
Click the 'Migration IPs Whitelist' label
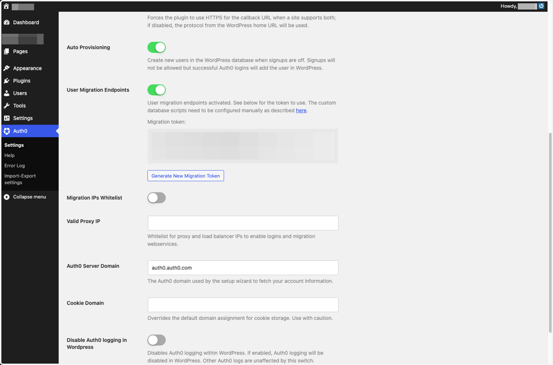tap(94, 198)
